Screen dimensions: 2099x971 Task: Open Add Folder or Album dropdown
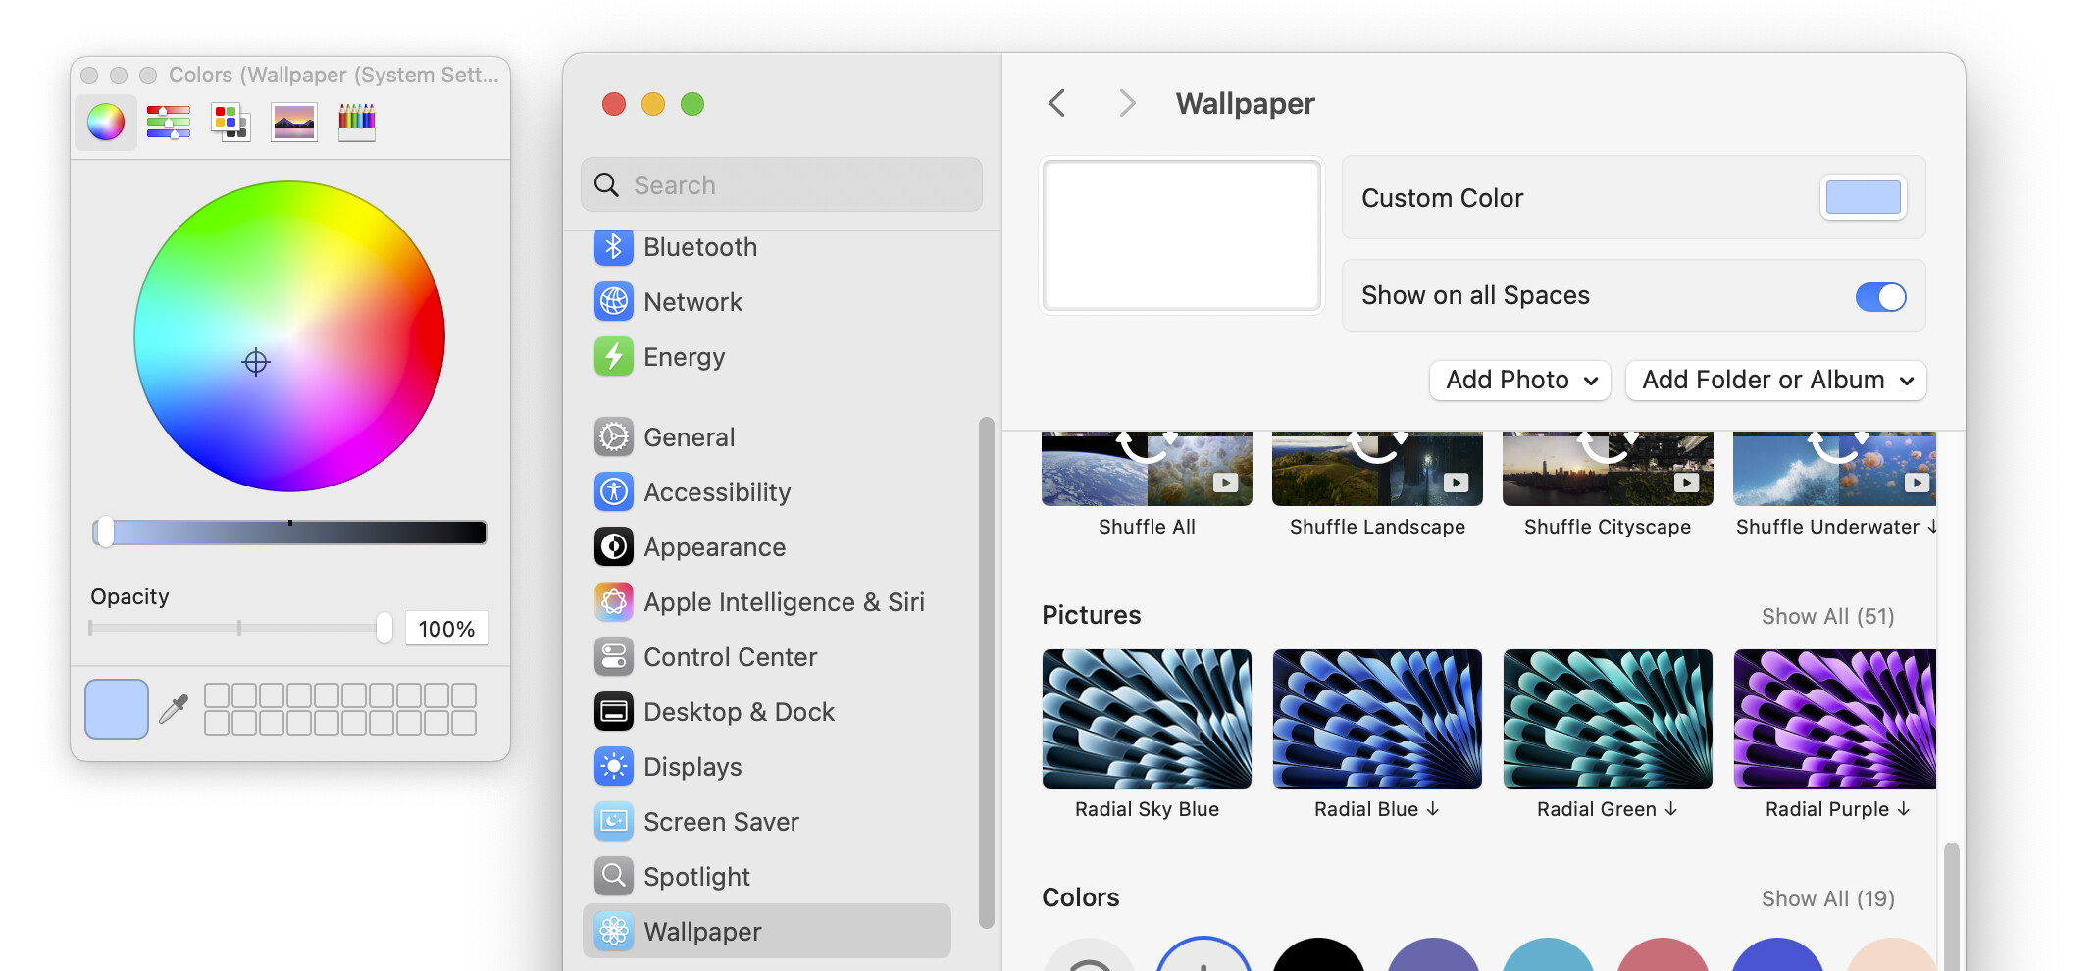pos(1776,380)
